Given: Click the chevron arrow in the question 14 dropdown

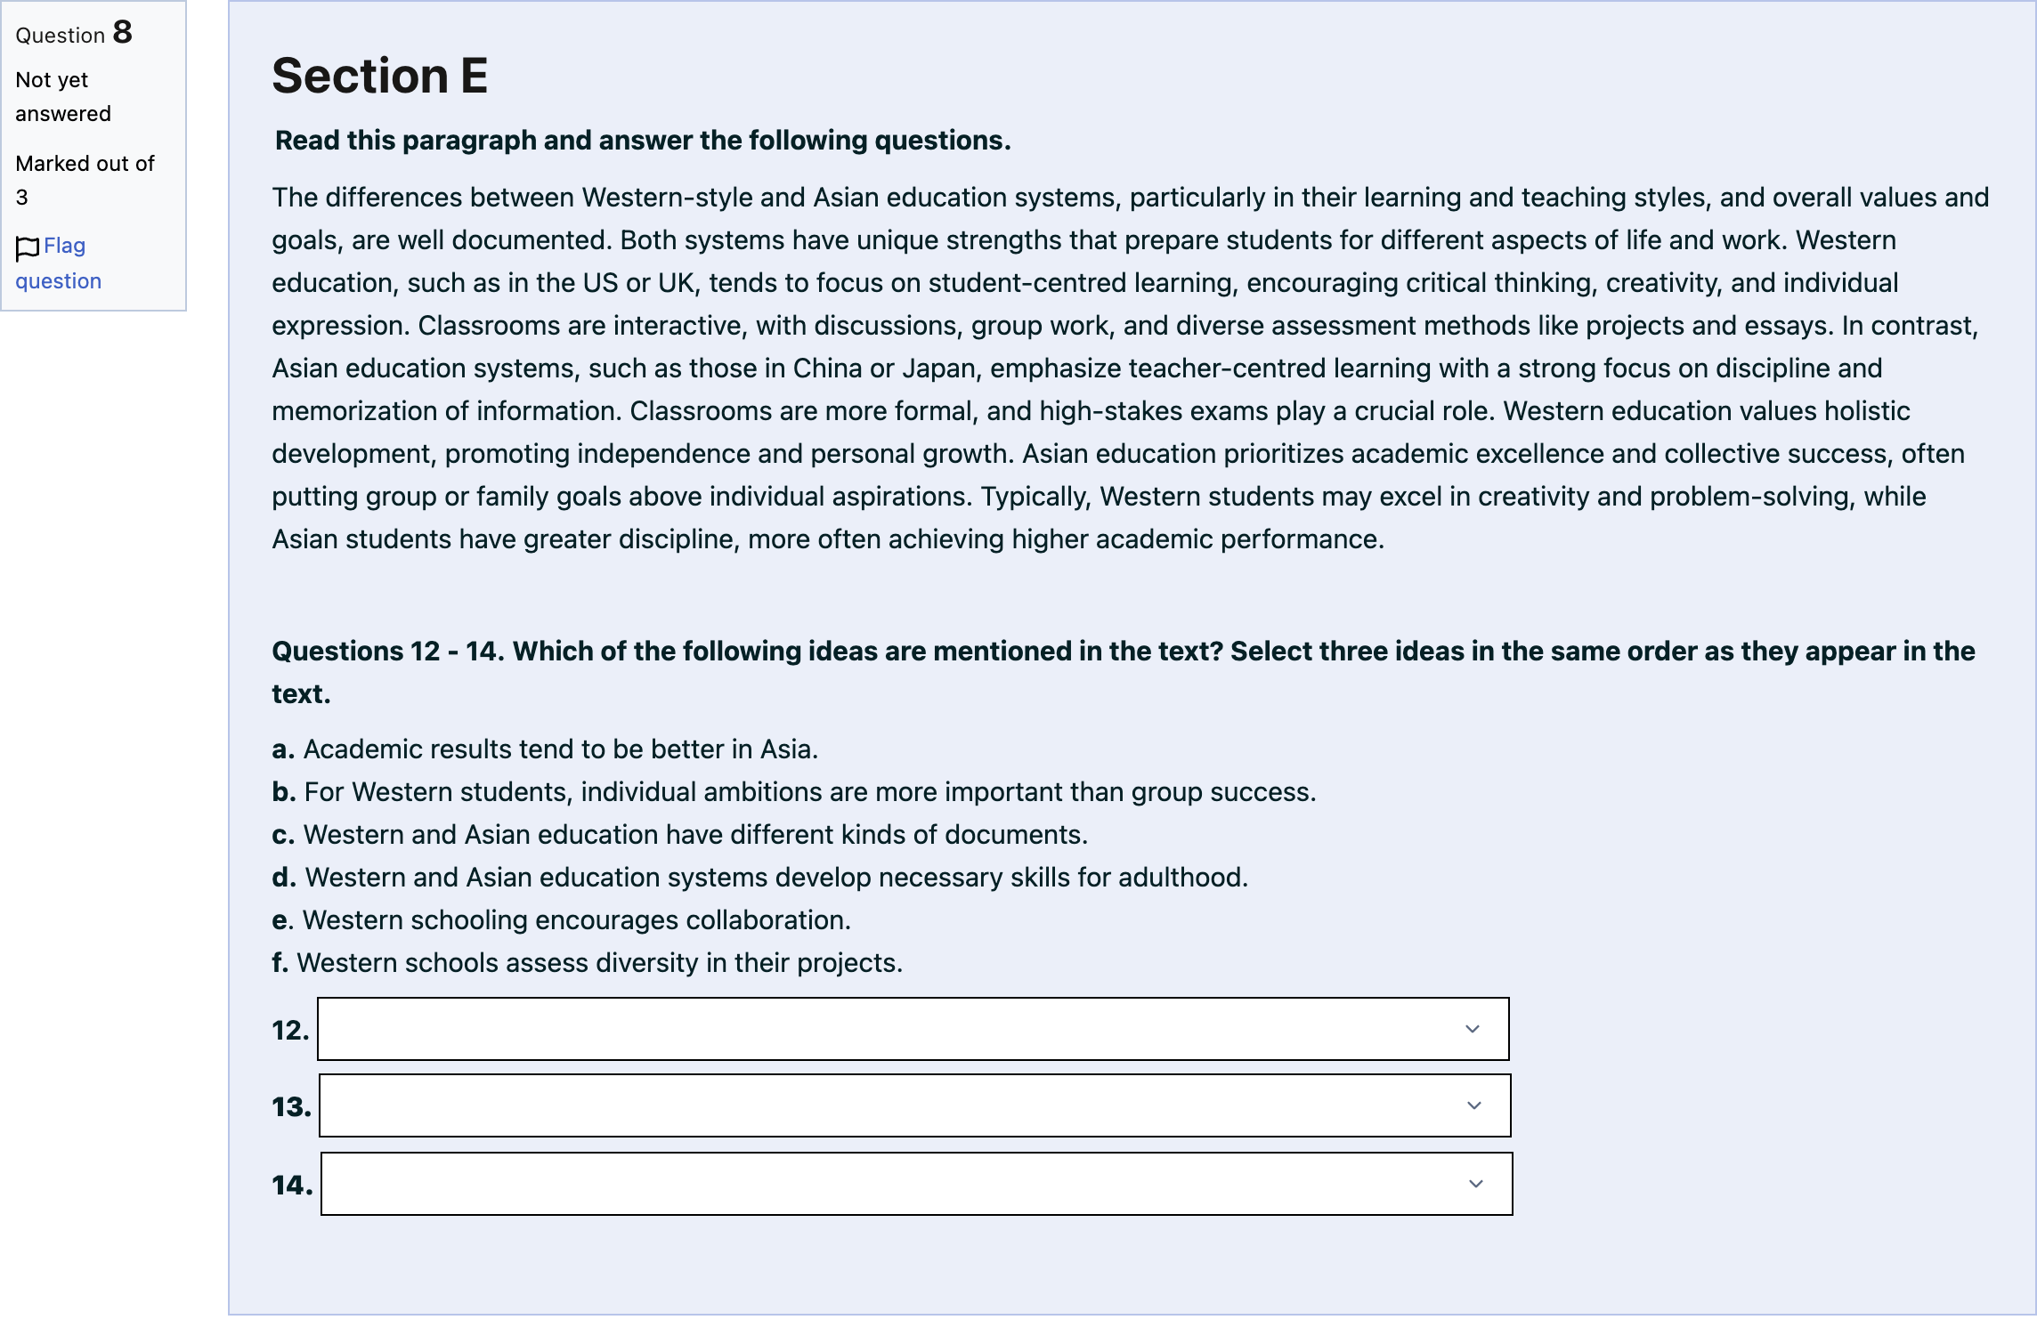Looking at the screenshot, I should pyautogui.click(x=1476, y=1184).
